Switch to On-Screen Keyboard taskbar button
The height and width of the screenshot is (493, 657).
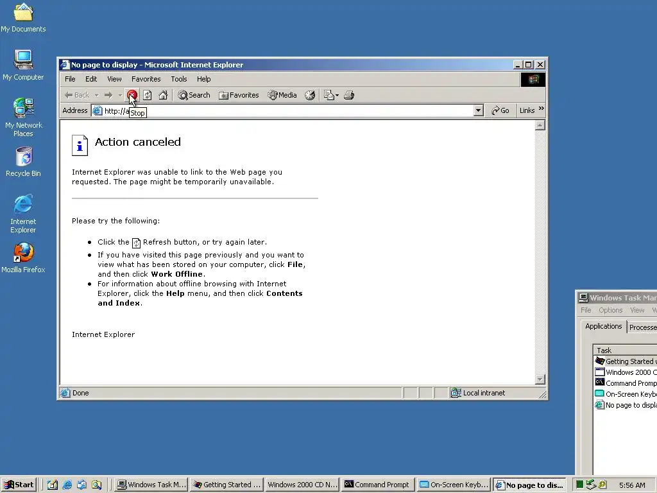pyautogui.click(x=454, y=485)
